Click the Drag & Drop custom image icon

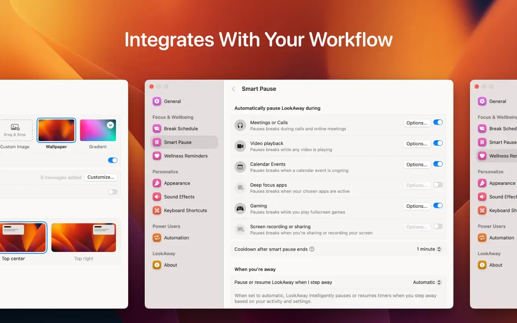(x=15, y=127)
